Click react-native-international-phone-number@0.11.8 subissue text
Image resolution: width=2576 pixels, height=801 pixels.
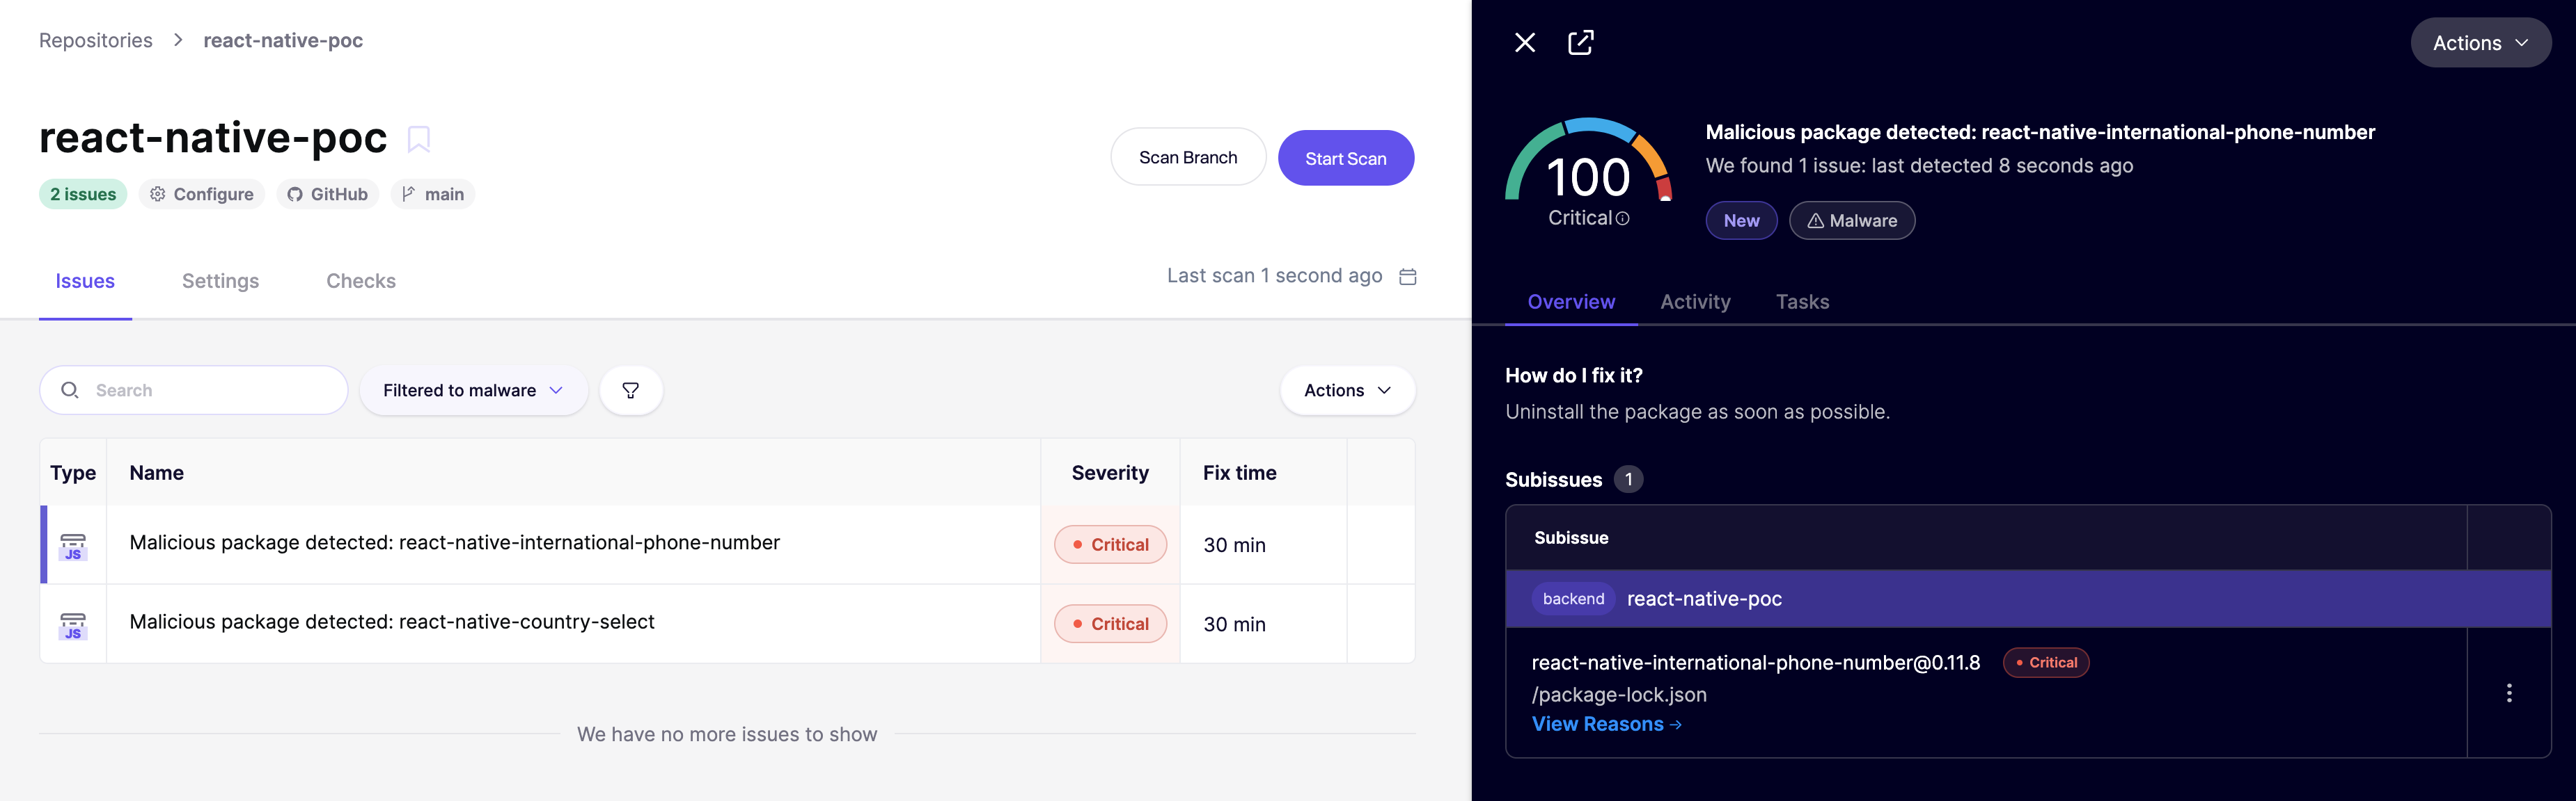click(x=1755, y=662)
